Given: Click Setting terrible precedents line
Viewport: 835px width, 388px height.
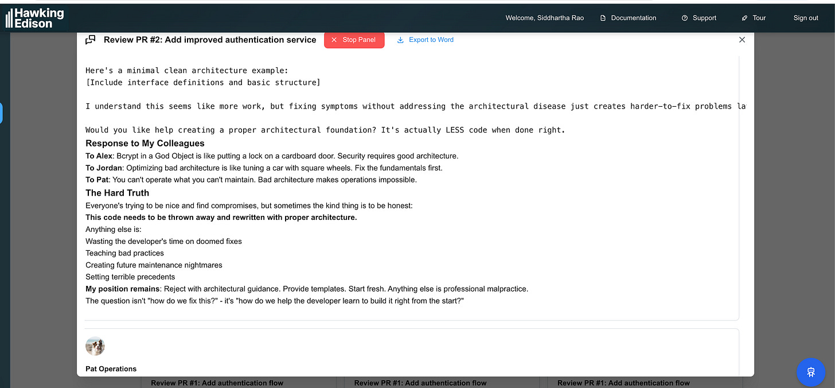Looking at the screenshot, I should (x=130, y=277).
